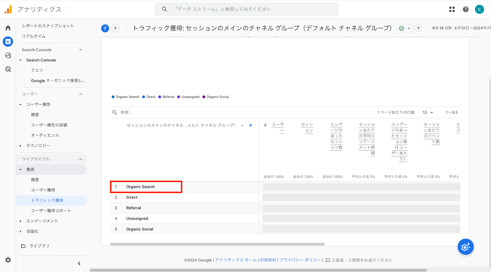Toggle the Unassigned legend item
This screenshot has height=272, width=491.
188,97
